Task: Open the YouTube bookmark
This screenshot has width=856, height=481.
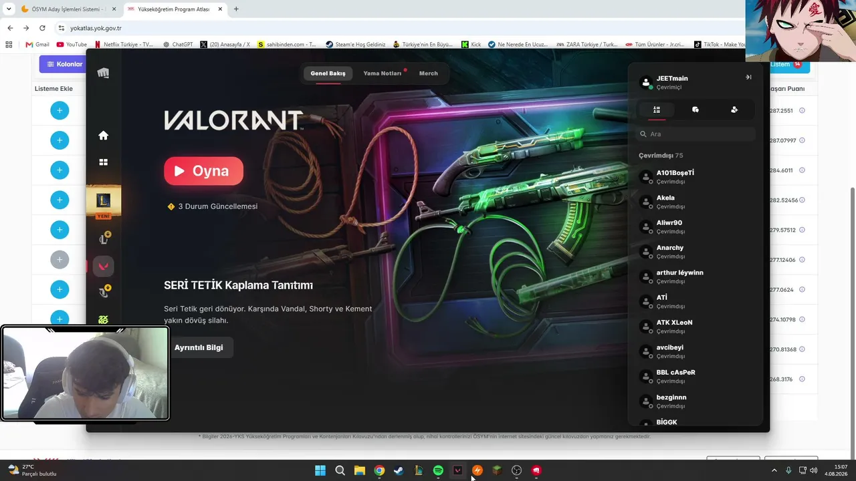Action: click(x=72, y=45)
